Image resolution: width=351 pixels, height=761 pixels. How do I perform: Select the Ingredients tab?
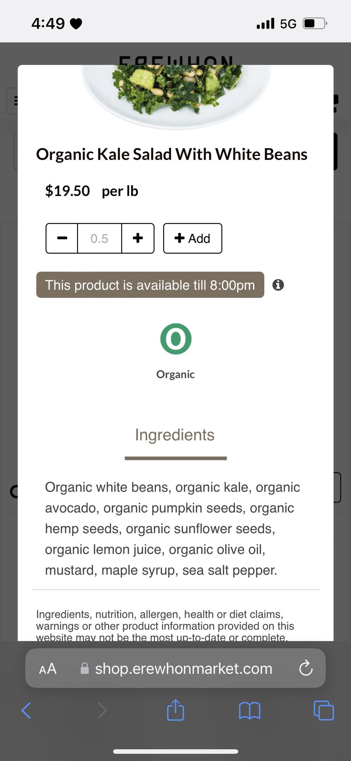(175, 435)
